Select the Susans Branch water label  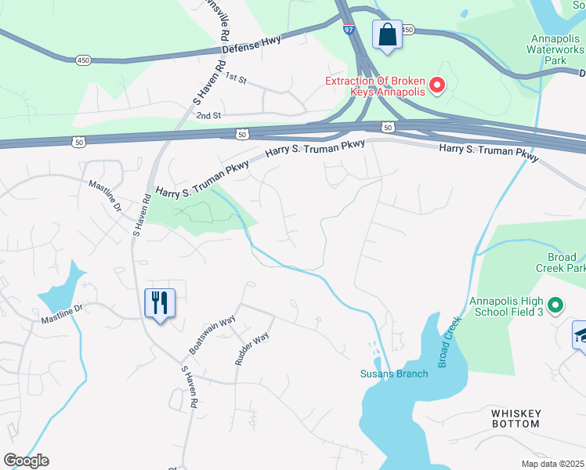pyautogui.click(x=394, y=374)
